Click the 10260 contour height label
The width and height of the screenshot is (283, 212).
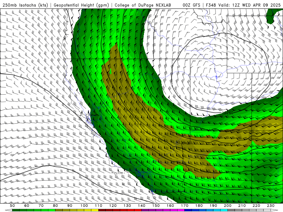[227, 113]
